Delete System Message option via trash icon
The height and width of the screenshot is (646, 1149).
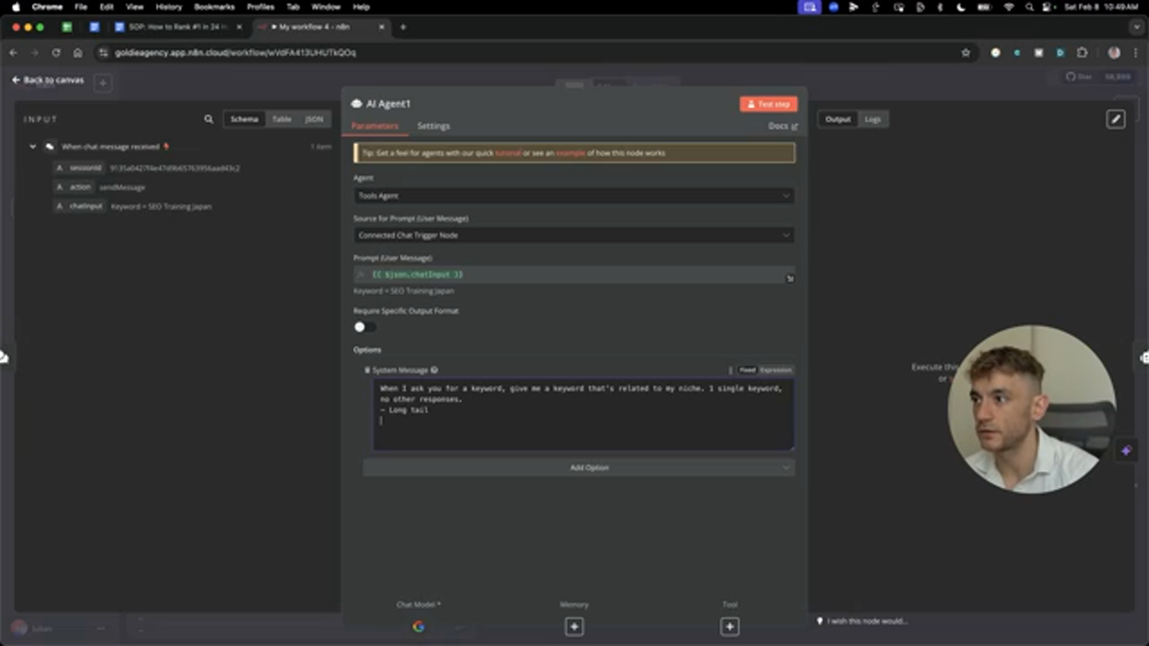click(x=367, y=370)
